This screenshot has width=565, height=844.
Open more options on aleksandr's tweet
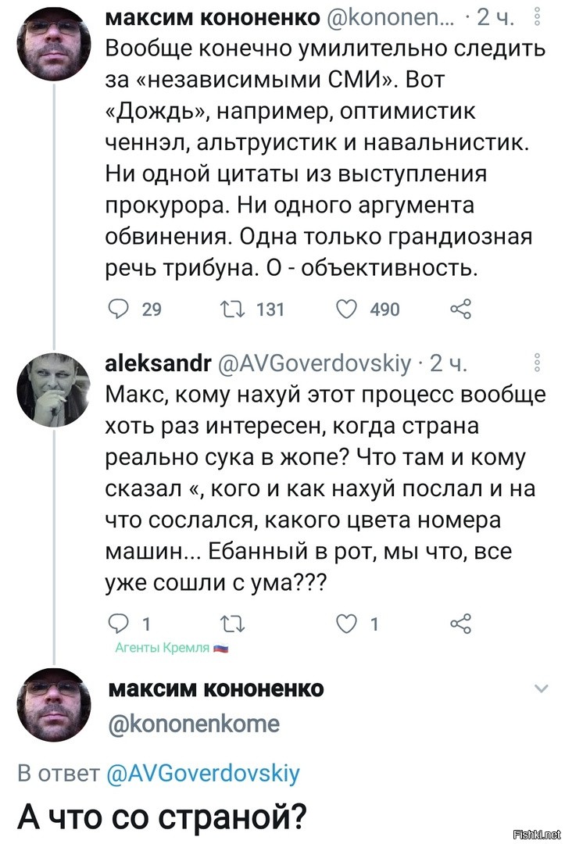point(537,363)
